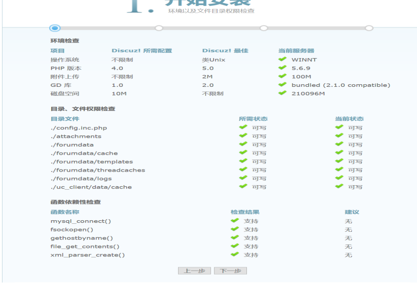Click current-state check for ./forumdata/threadcaches

339,170
